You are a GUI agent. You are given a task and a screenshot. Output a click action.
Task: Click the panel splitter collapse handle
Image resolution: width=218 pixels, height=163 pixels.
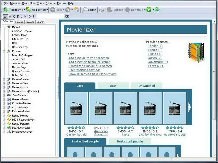(58, 88)
